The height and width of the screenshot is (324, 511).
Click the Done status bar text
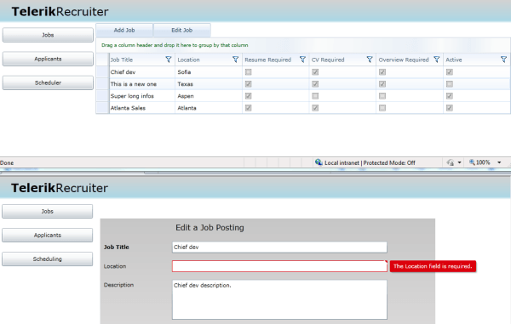(x=7, y=163)
